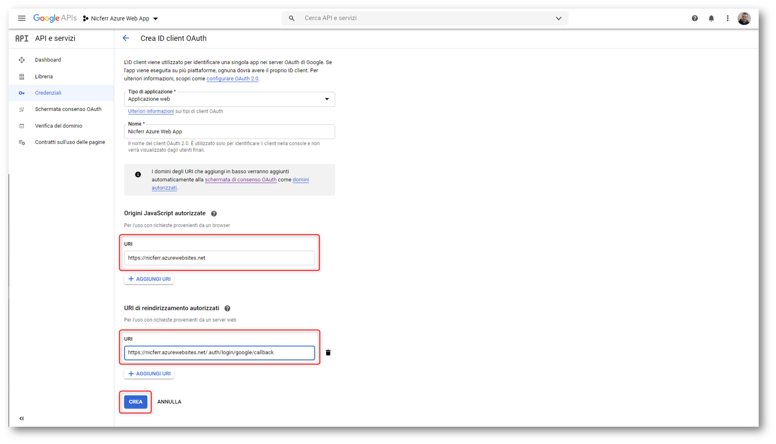776x444 pixels.
Task: Open the notifications bell
Action: [x=711, y=18]
